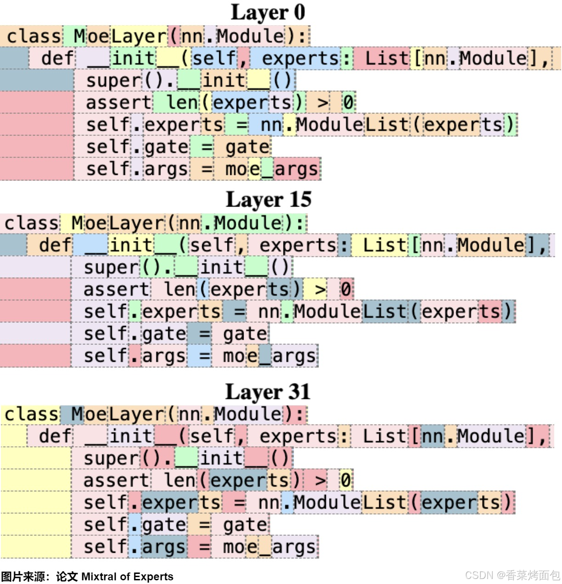Select the "self.gate = gate" line in Layer 0
562x584 pixels.
click(136, 146)
